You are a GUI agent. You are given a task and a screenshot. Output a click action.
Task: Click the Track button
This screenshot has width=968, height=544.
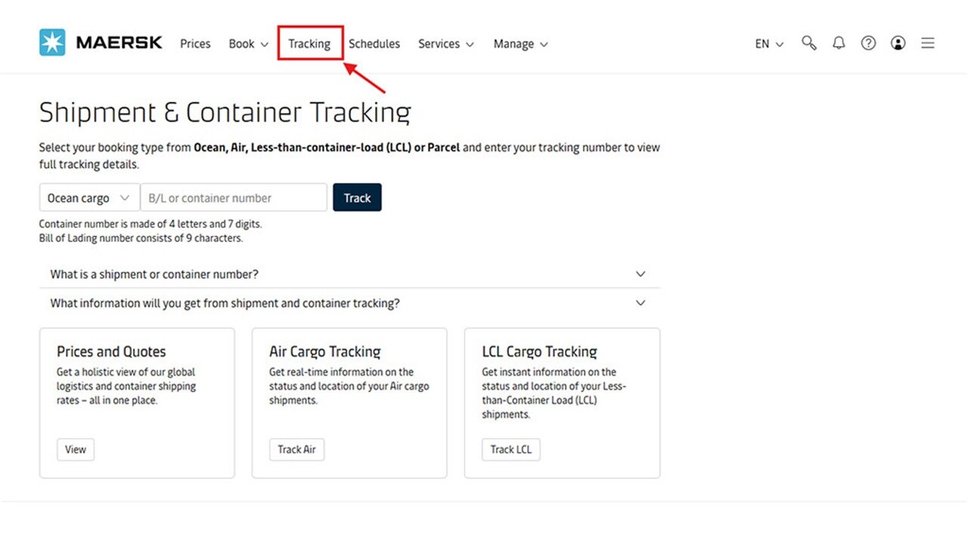point(356,197)
